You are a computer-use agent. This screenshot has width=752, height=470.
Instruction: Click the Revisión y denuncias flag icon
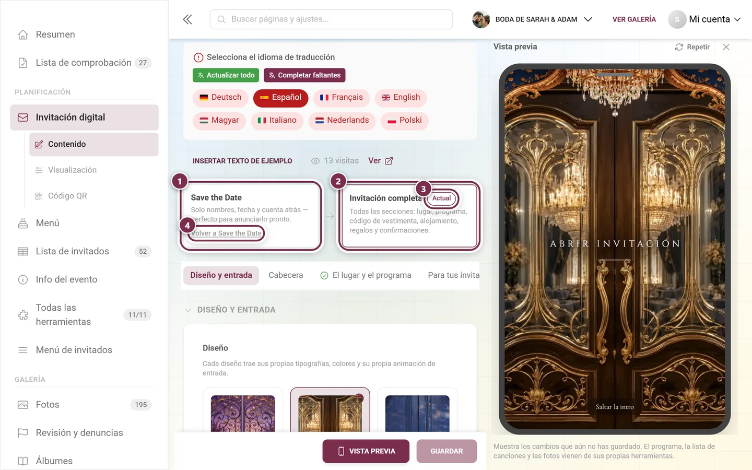click(x=23, y=433)
